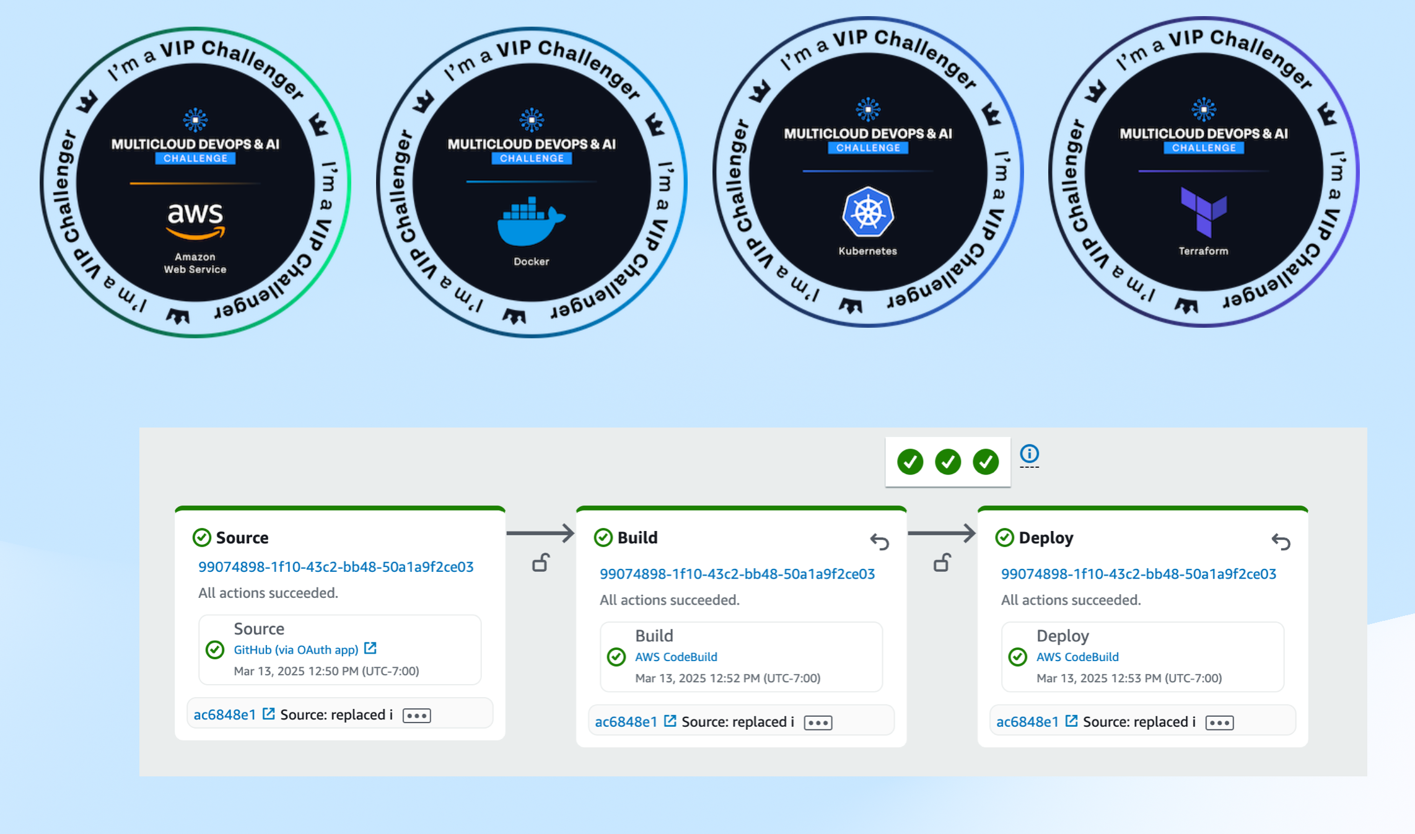Screen dimensions: 1415x834
Task: Toggle the transition lock between Source and Build
Action: coord(541,563)
